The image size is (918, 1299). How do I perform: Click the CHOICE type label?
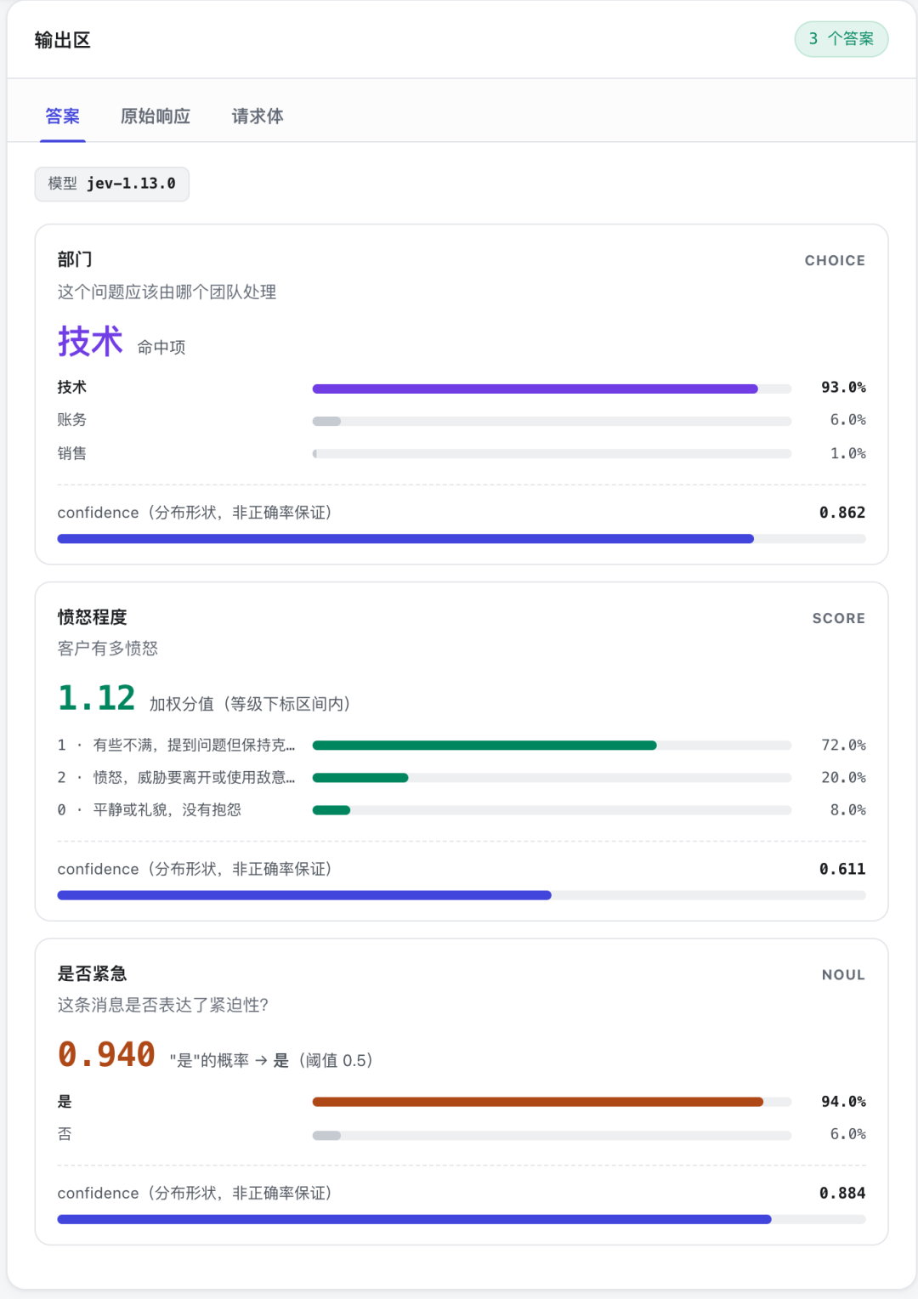pyautogui.click(x=835, y=260)
